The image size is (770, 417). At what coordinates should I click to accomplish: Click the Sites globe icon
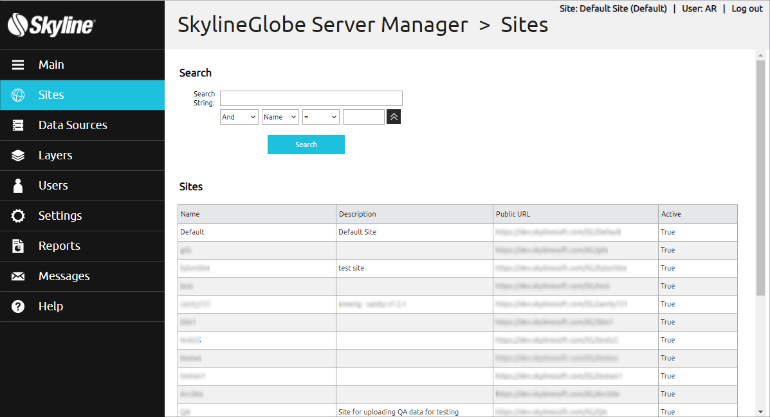18,95
